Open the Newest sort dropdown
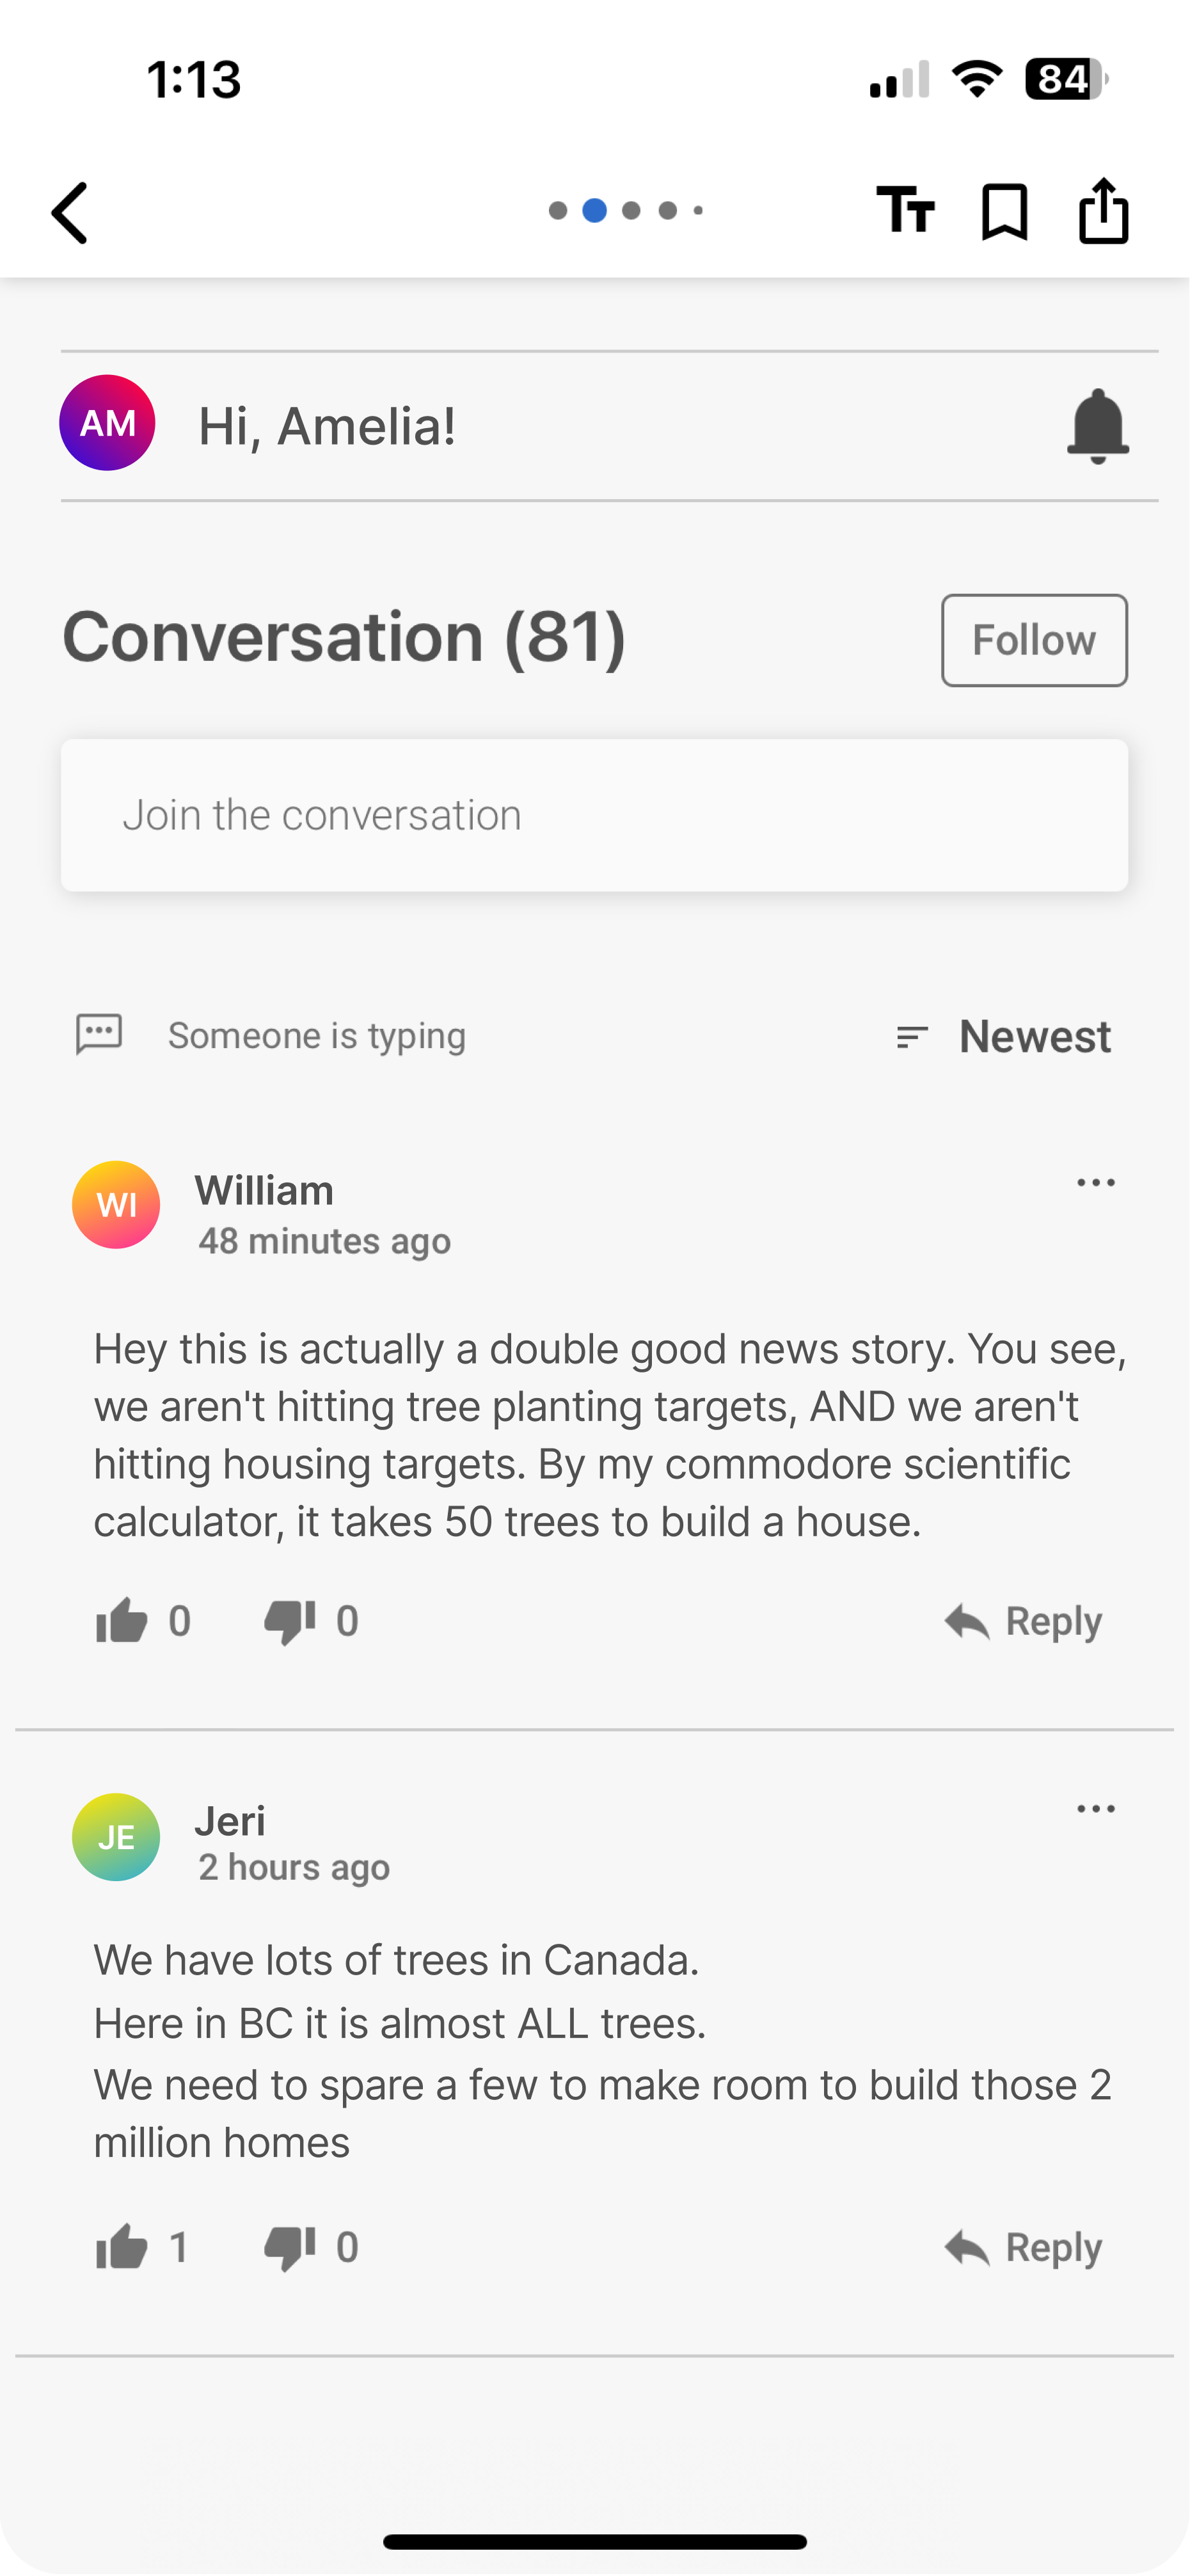The height and width of the screenshot is (2576, 1190). click(x=1003, y=1036)
